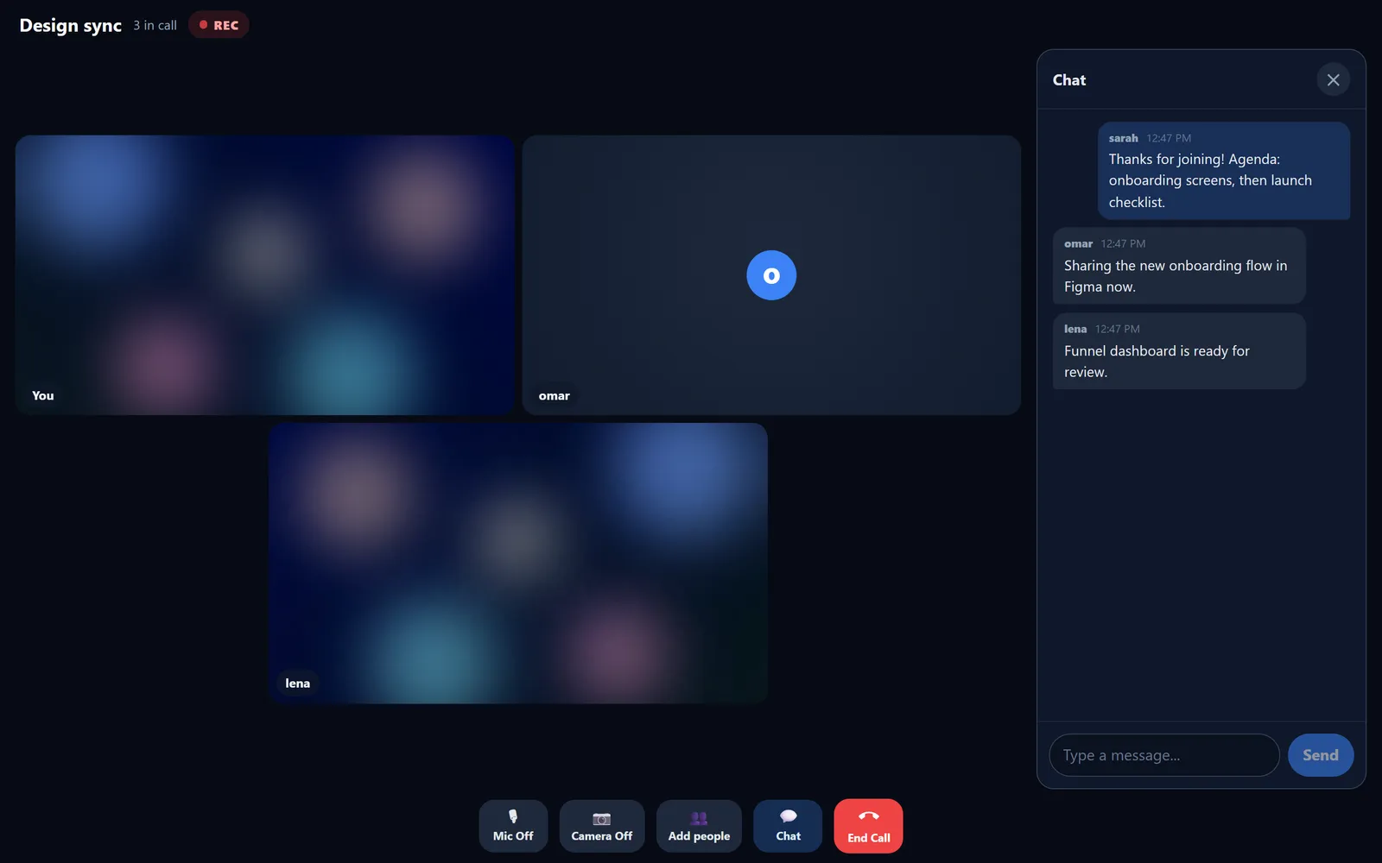The width and height of the screenshot is (1382, 863).
Task: Close the Chat panel with X
Action: pyautogui.click(x=1333, y=79)
